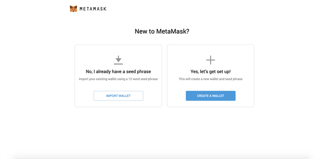Click "No, I already have a seed phrase" title
The width and height of the screenshot is (324, 159).
coord(118,71)
